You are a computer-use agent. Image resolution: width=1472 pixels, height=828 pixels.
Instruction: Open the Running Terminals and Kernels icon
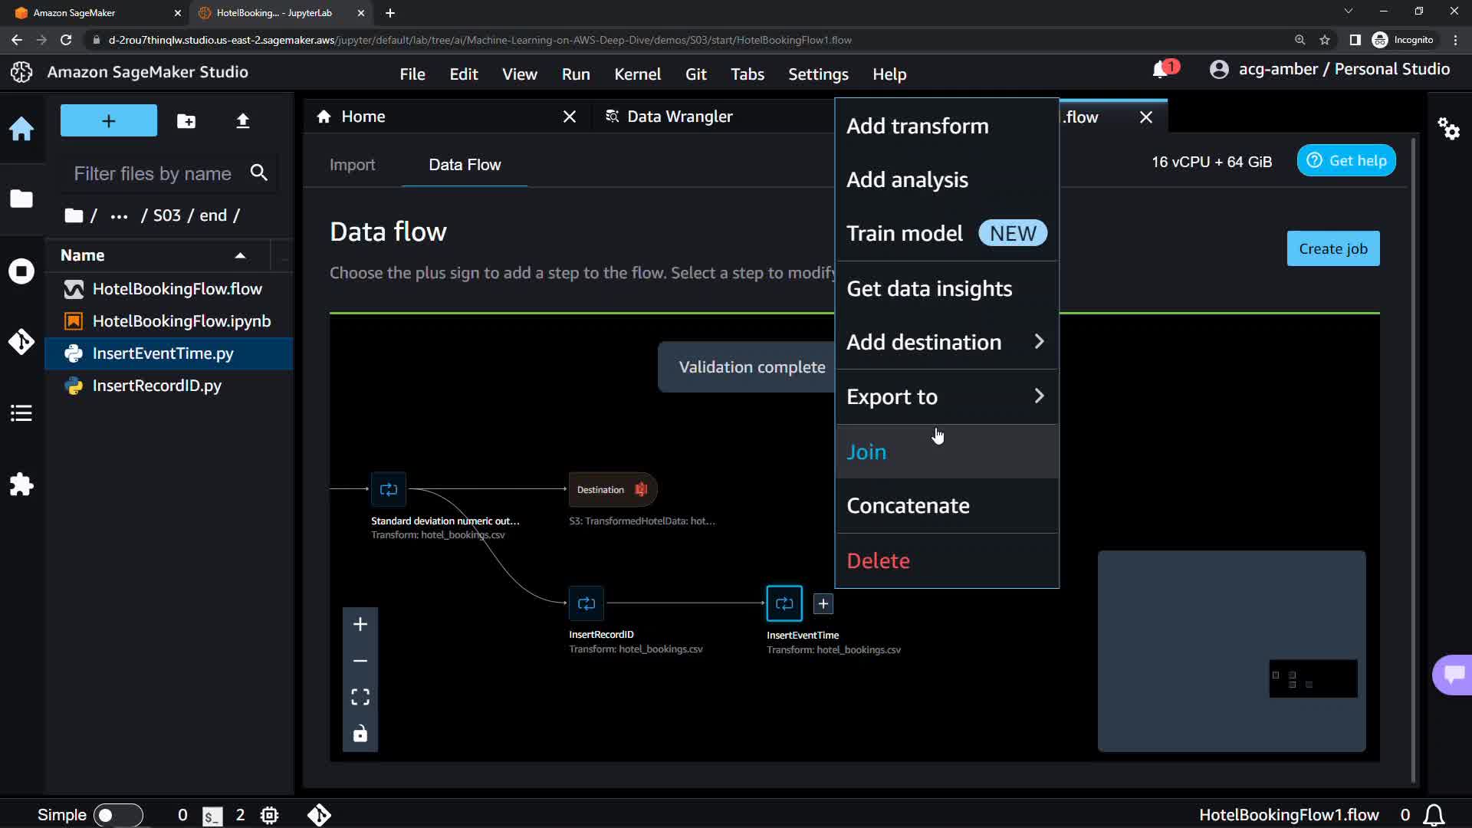tap(21, 271)
